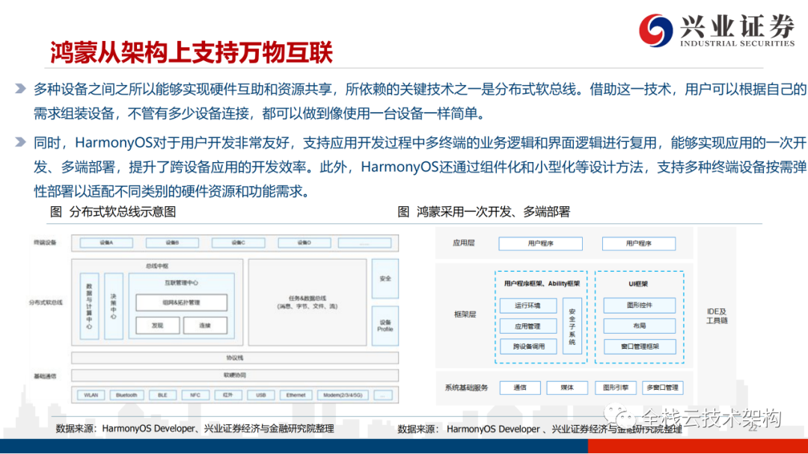Select the USB box
Image resolution: width=808 pixels, height=454 pixels.
(261, 395)
